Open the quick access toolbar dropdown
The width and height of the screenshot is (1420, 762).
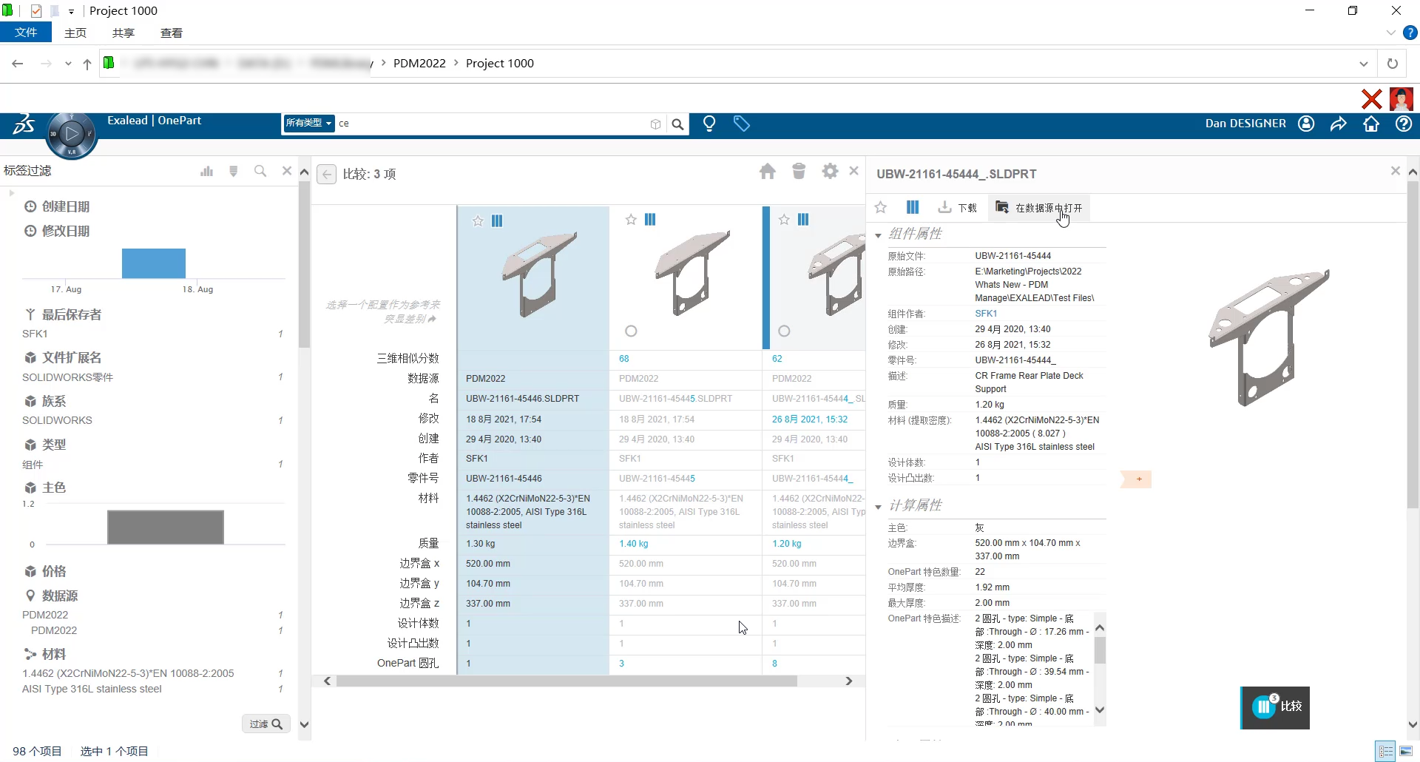[x=71, y=11]
